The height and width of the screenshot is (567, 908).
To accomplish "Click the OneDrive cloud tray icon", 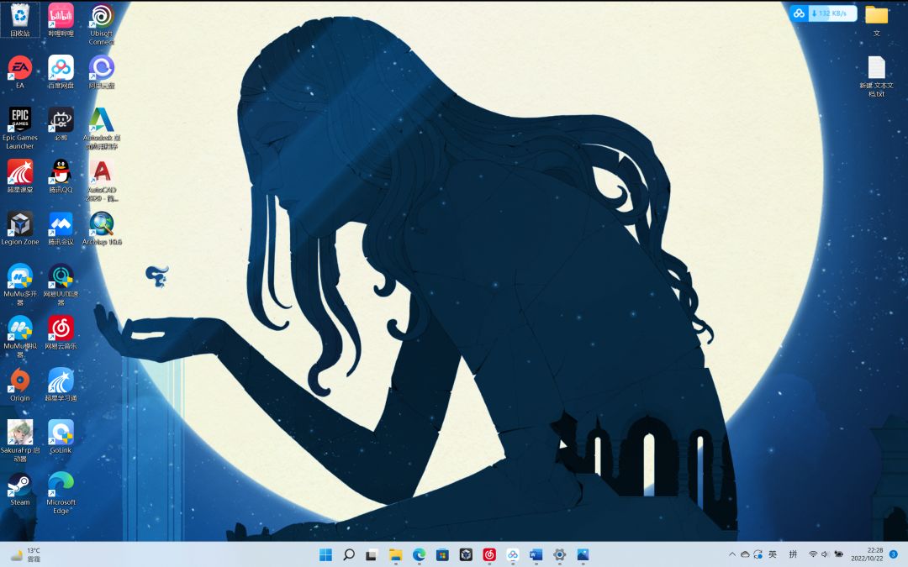I will point(745,554).
